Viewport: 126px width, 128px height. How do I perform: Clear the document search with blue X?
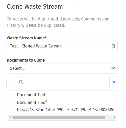(x=114, y=82)
